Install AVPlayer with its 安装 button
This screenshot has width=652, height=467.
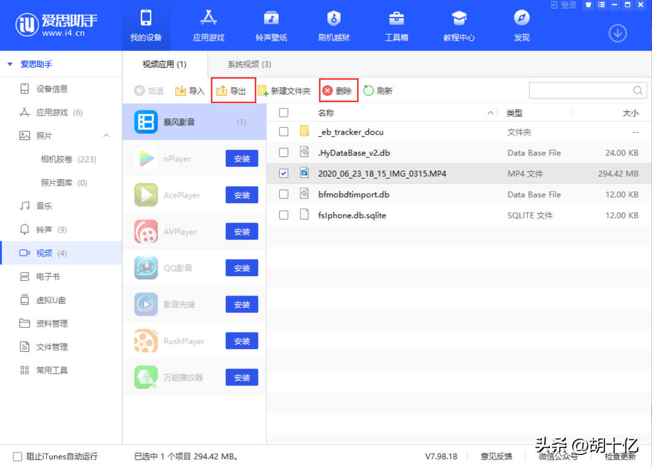click(242, 231)
